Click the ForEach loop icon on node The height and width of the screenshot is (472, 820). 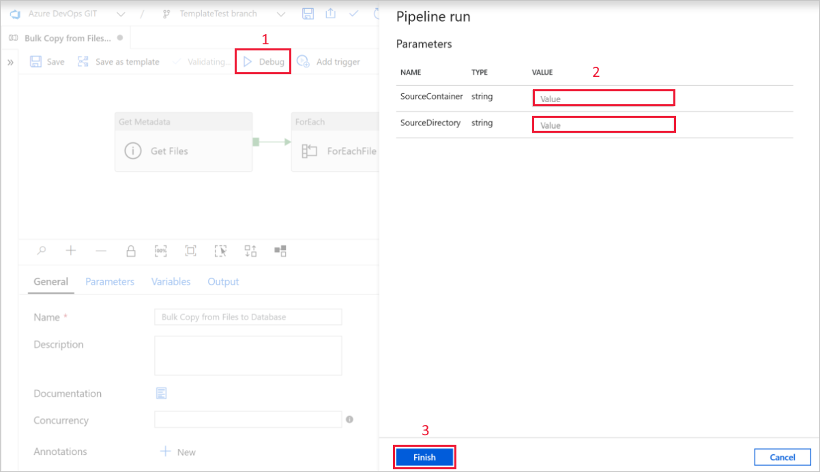(x=310, y=151)
